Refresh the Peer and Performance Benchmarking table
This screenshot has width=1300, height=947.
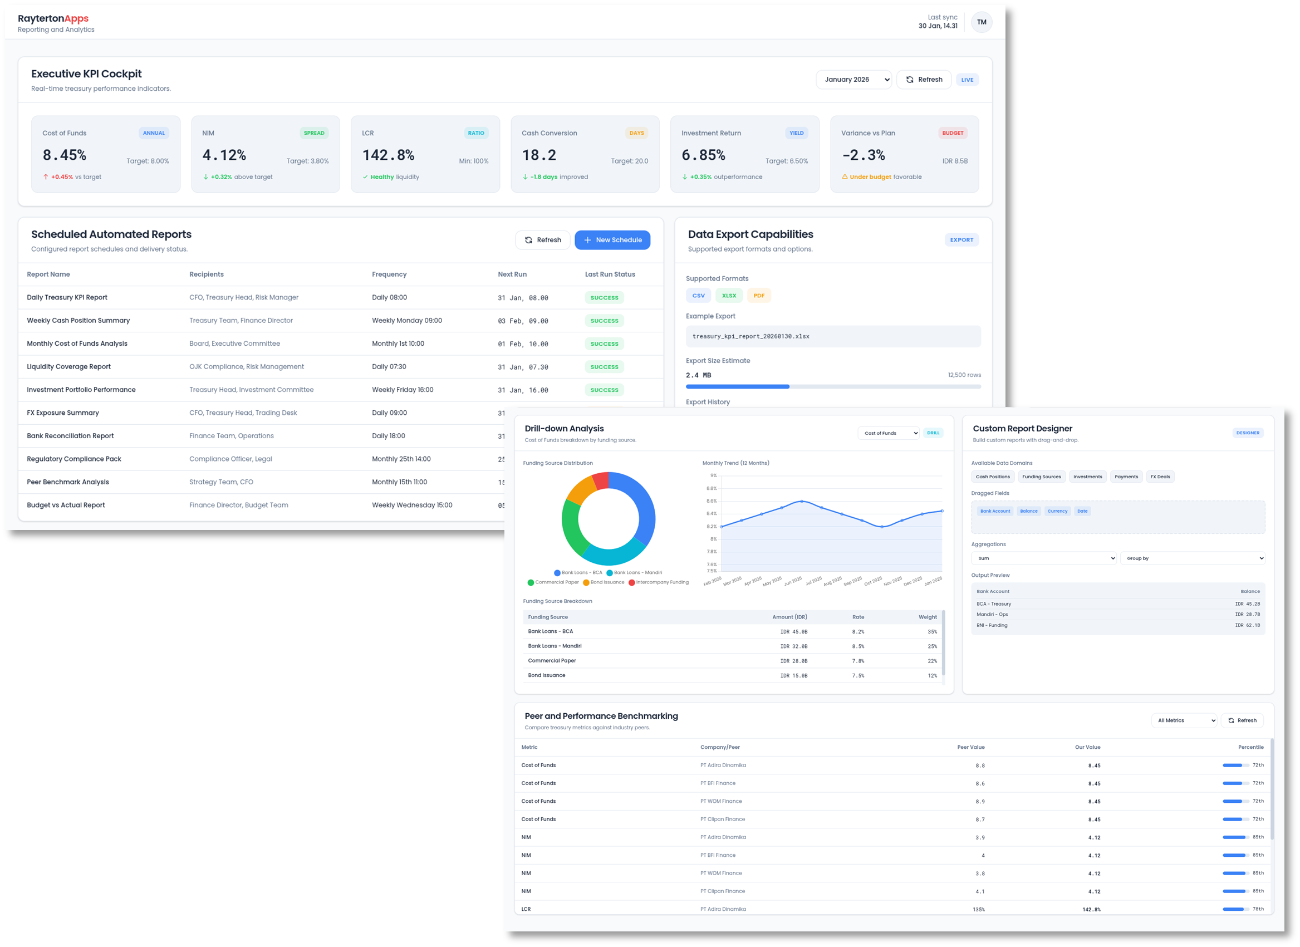pos(1242,720)
